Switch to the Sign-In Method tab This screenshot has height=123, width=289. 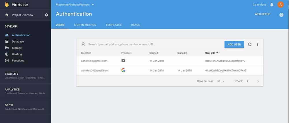[85, 25]
